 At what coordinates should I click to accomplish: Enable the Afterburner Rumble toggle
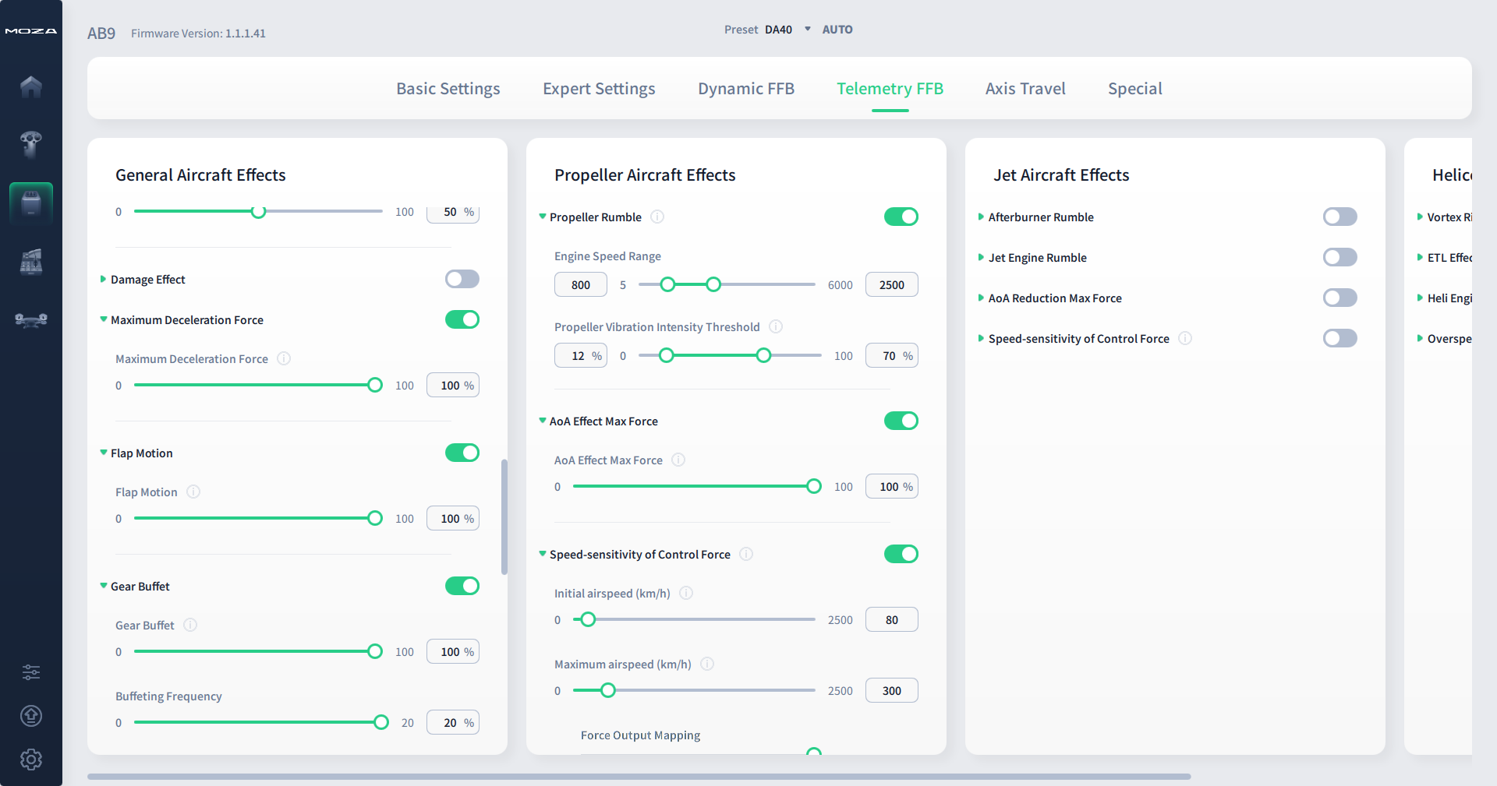point(1340,217)
